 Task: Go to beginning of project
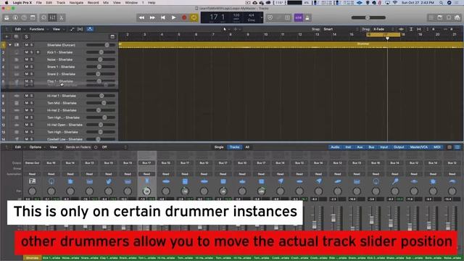coord(162,17)
